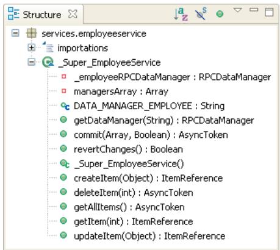Select getItem(int) : ItemReference method
Screen dimensions: 280x250
click(x=134, y=221)
